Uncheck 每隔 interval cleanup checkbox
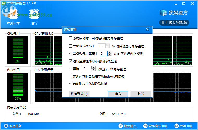The image size is (198, 130). point(70,69)
